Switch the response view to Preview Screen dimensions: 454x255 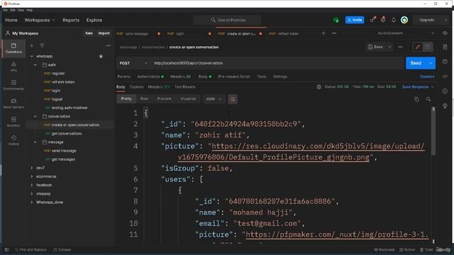tap(164, 99)
